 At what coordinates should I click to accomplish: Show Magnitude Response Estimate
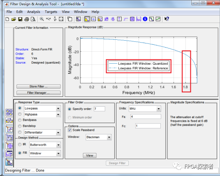(151, 19)
